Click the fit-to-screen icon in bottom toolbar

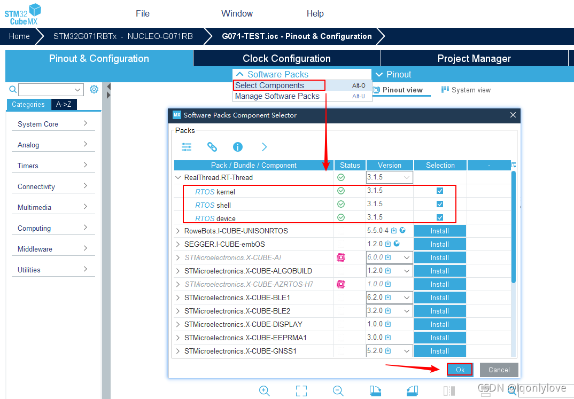(x=301, y=391)
